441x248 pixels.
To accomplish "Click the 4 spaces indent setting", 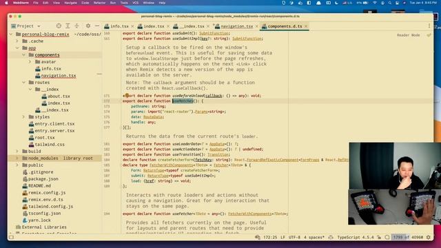I will pos(314,237).
